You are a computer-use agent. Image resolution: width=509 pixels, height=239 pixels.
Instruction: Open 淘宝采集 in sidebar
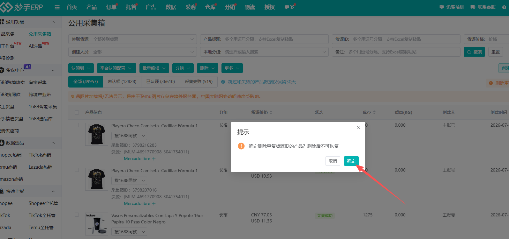38,82
